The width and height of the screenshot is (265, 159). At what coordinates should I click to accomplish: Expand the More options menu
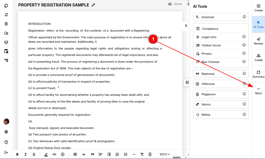click(x=258, y=91)
